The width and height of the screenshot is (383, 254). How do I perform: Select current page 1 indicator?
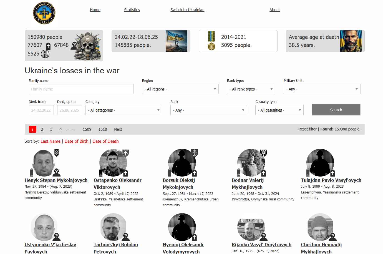[32, 129]
